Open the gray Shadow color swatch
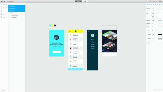163x92 pixels. point(160,39)
